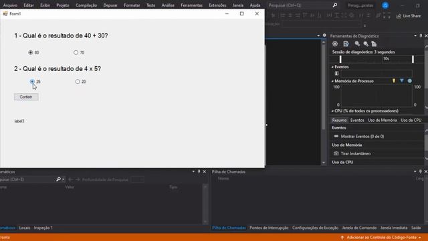Screen dimensions: 428x241
Task: Click the magnifier icon in Visual Studio search
Action: coord(335,5)
